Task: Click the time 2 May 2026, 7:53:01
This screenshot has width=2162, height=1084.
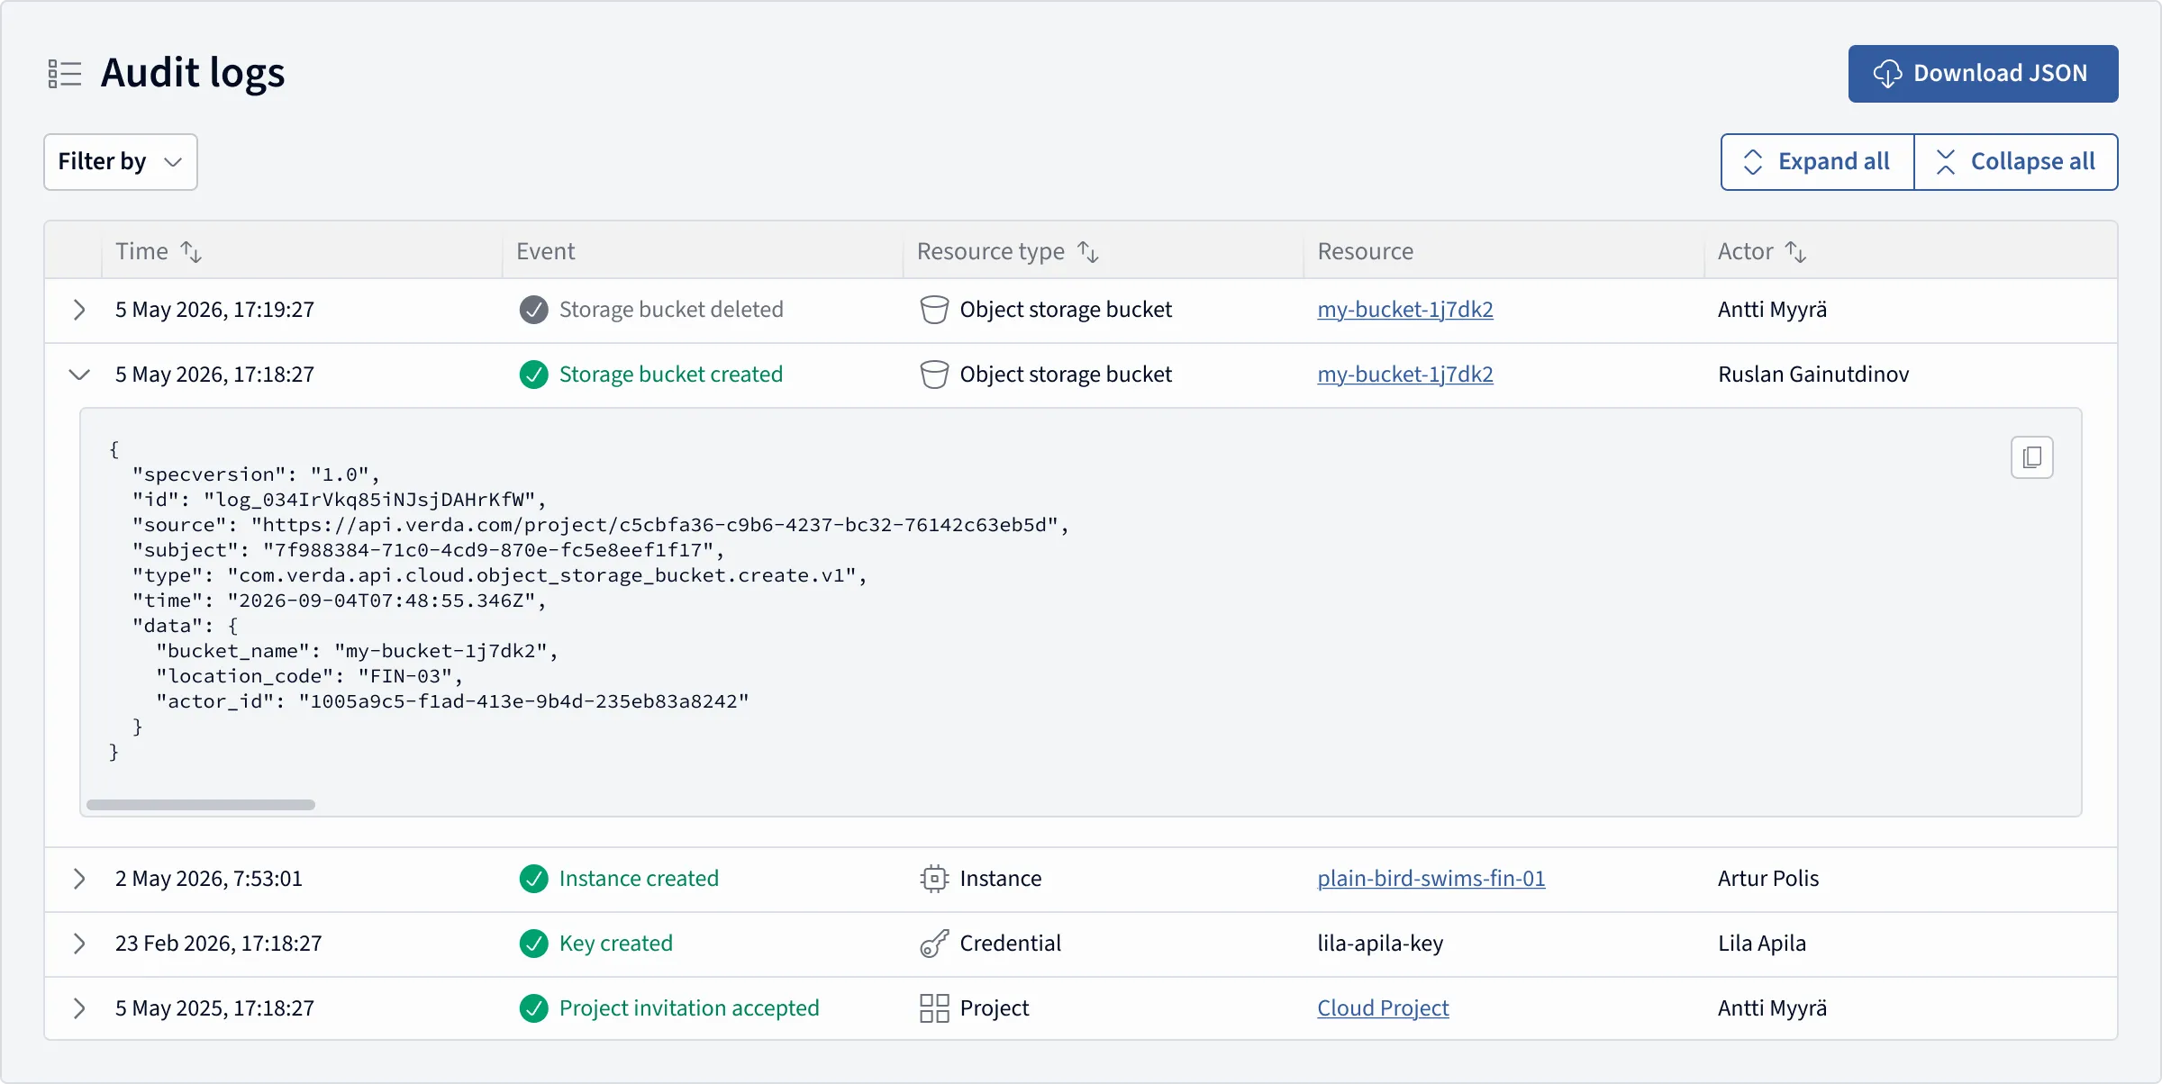Action: tap(209, 879)
